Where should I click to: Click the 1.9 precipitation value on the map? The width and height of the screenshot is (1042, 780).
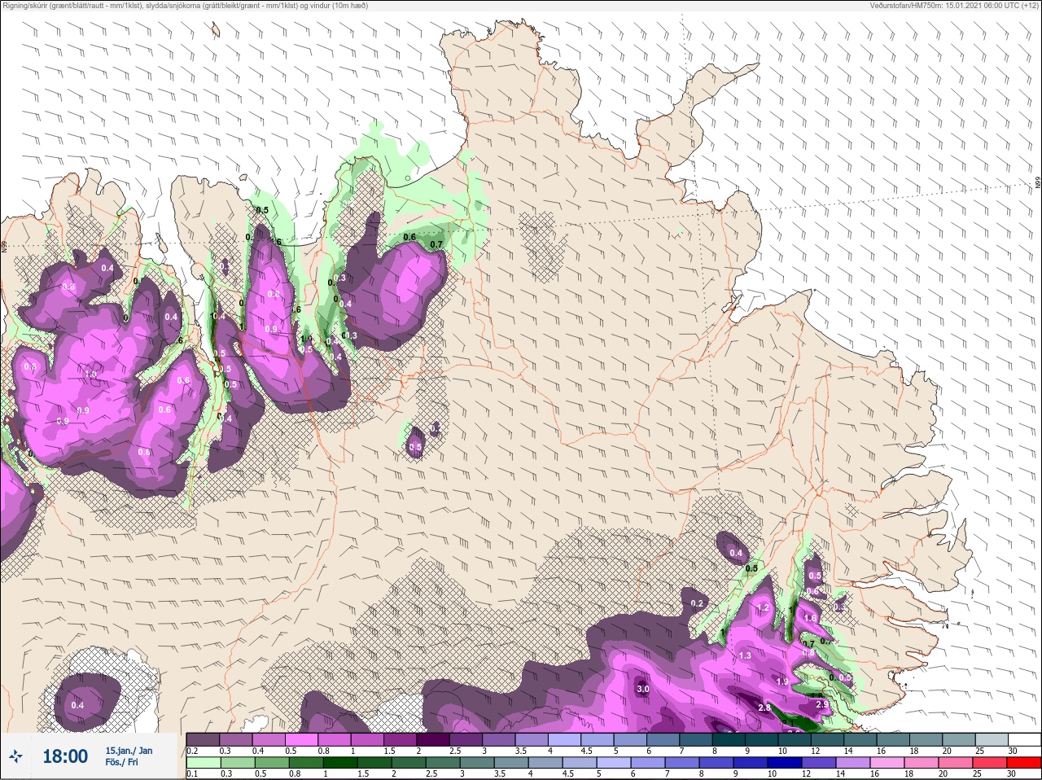(782, 681)
